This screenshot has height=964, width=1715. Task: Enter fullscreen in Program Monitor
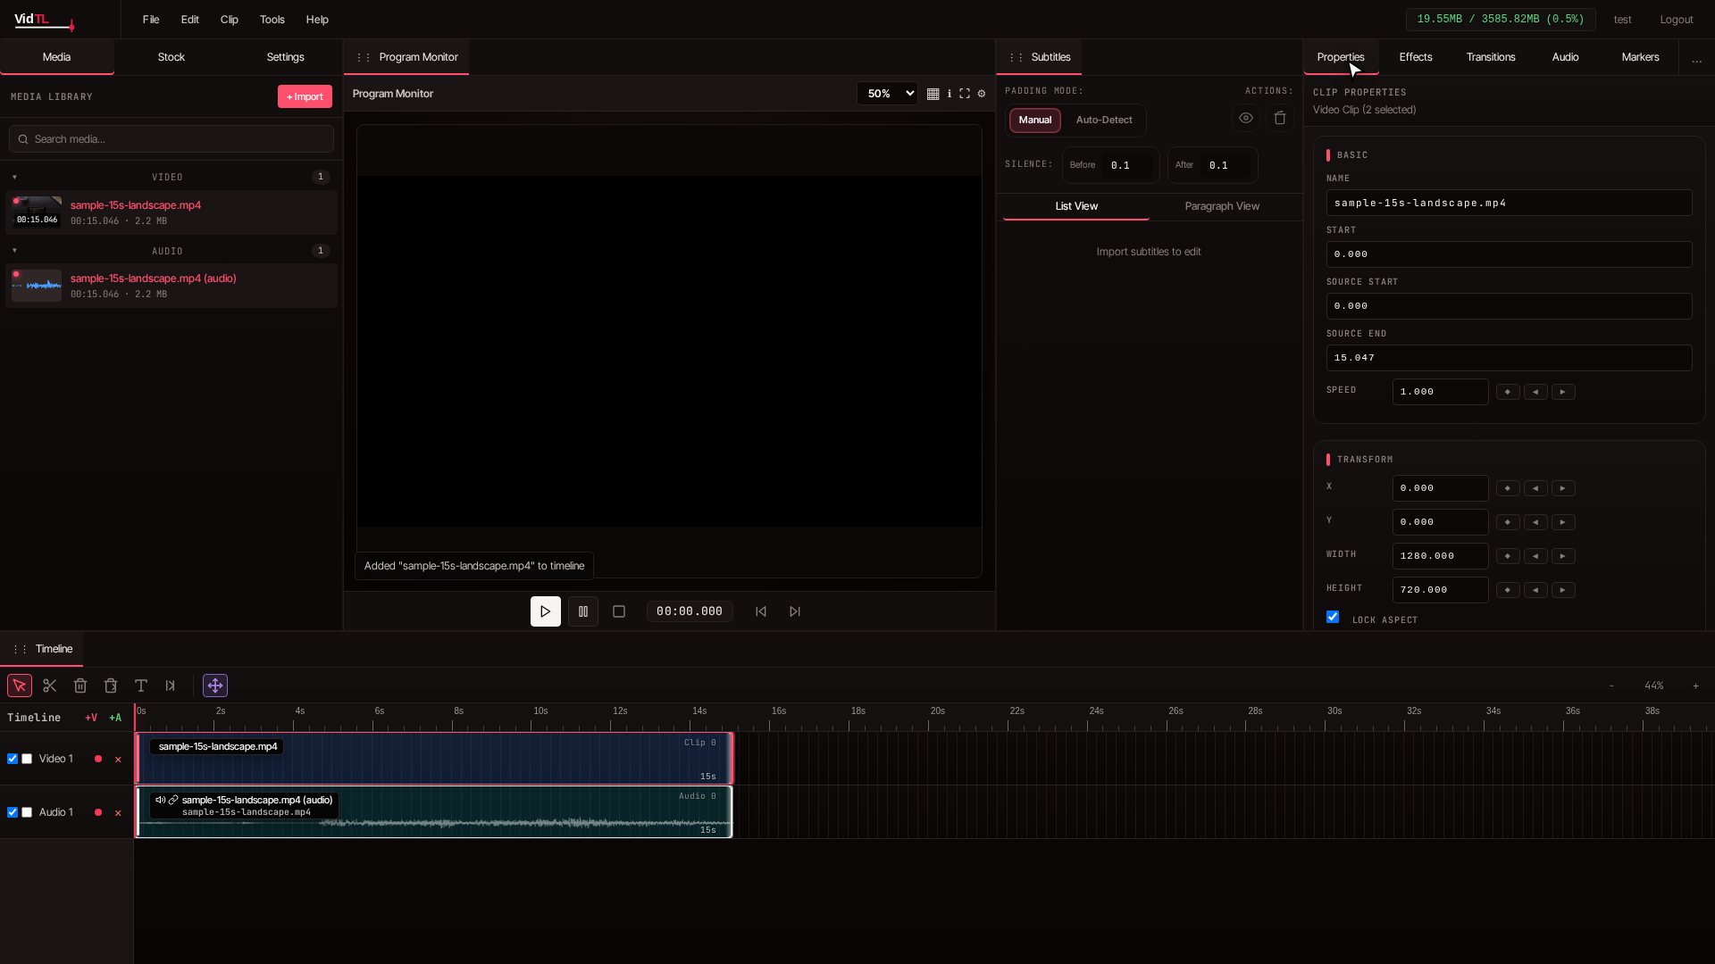965,94
